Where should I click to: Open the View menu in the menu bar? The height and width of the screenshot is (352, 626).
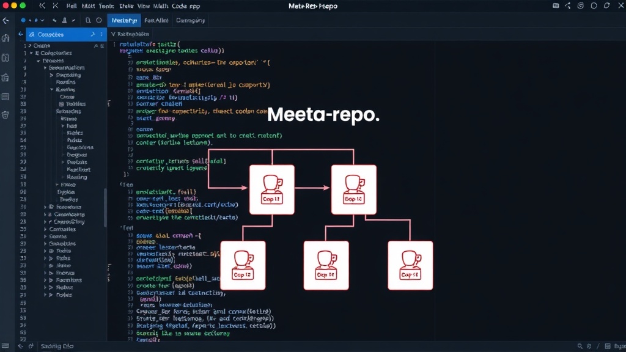coord(143,6)
